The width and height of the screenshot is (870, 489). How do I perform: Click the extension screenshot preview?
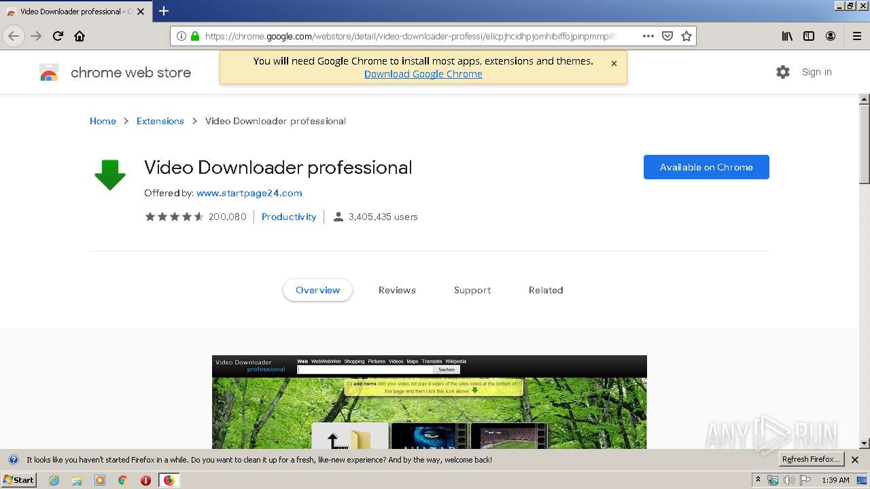point(430,402)
